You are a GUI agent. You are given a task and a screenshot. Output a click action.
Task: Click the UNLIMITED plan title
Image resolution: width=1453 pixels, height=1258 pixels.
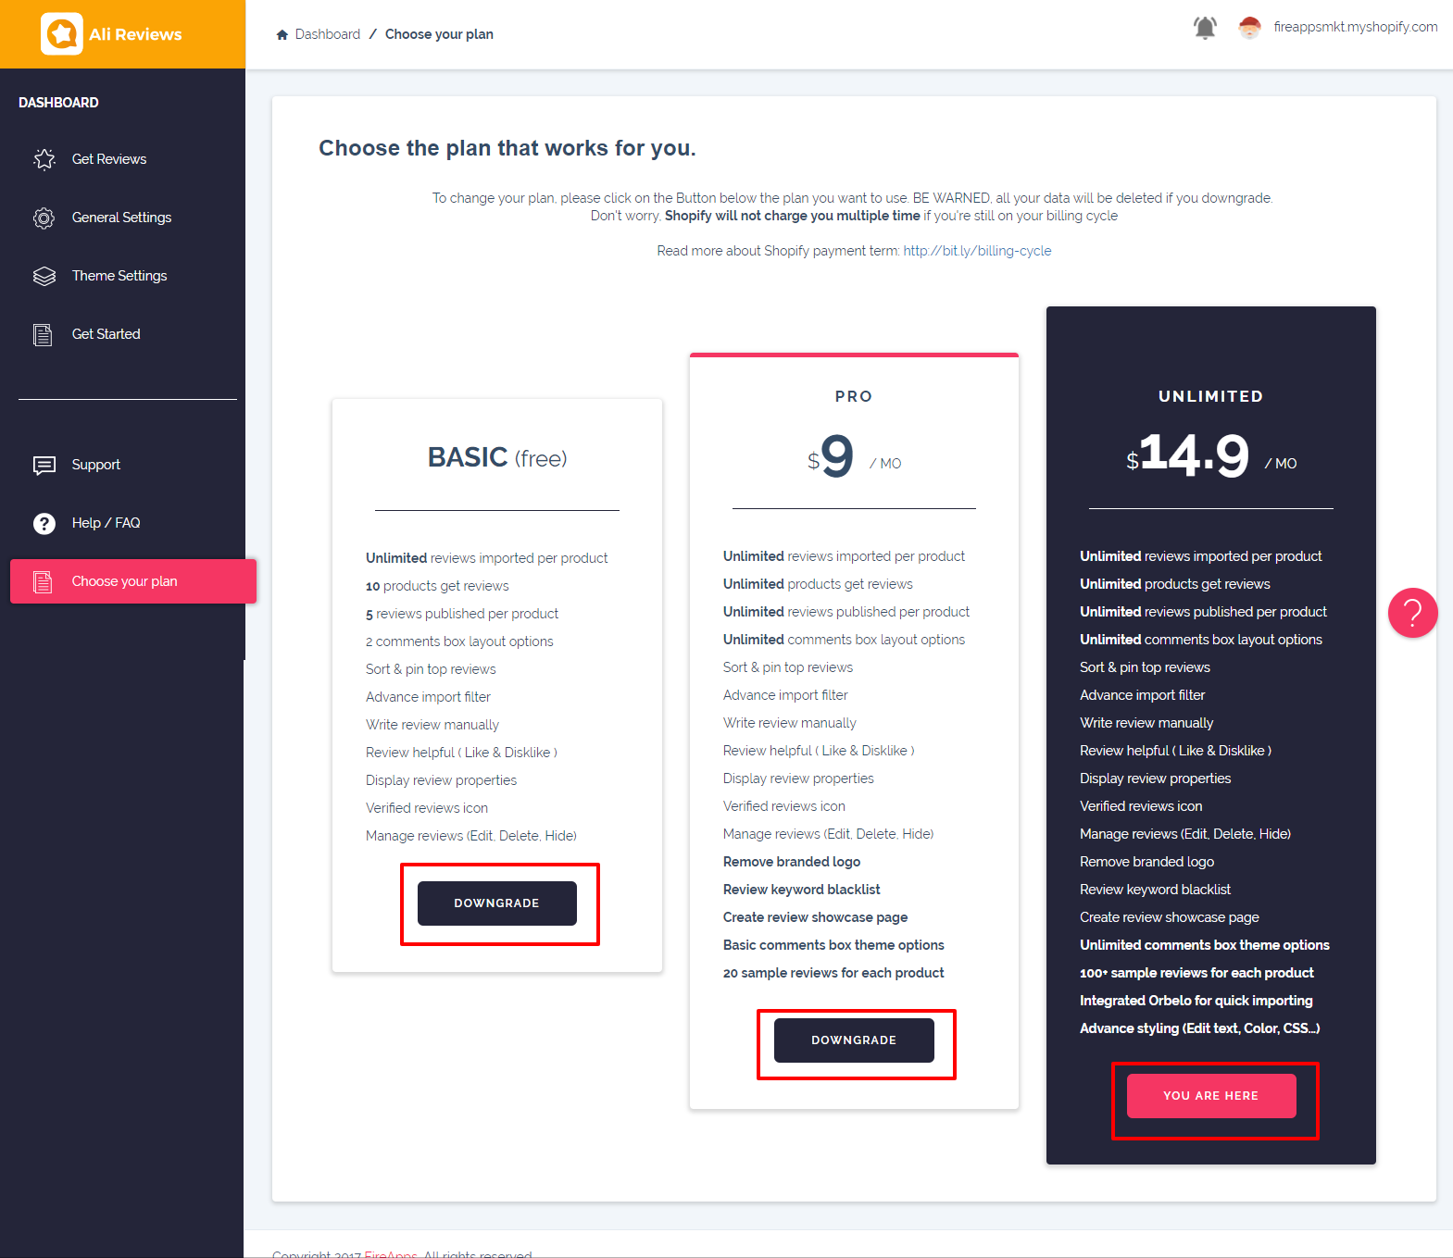tap(1211, 396)
